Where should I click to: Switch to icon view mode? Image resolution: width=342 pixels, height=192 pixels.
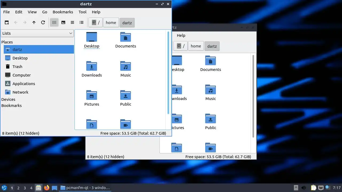(x=54, y=23)
